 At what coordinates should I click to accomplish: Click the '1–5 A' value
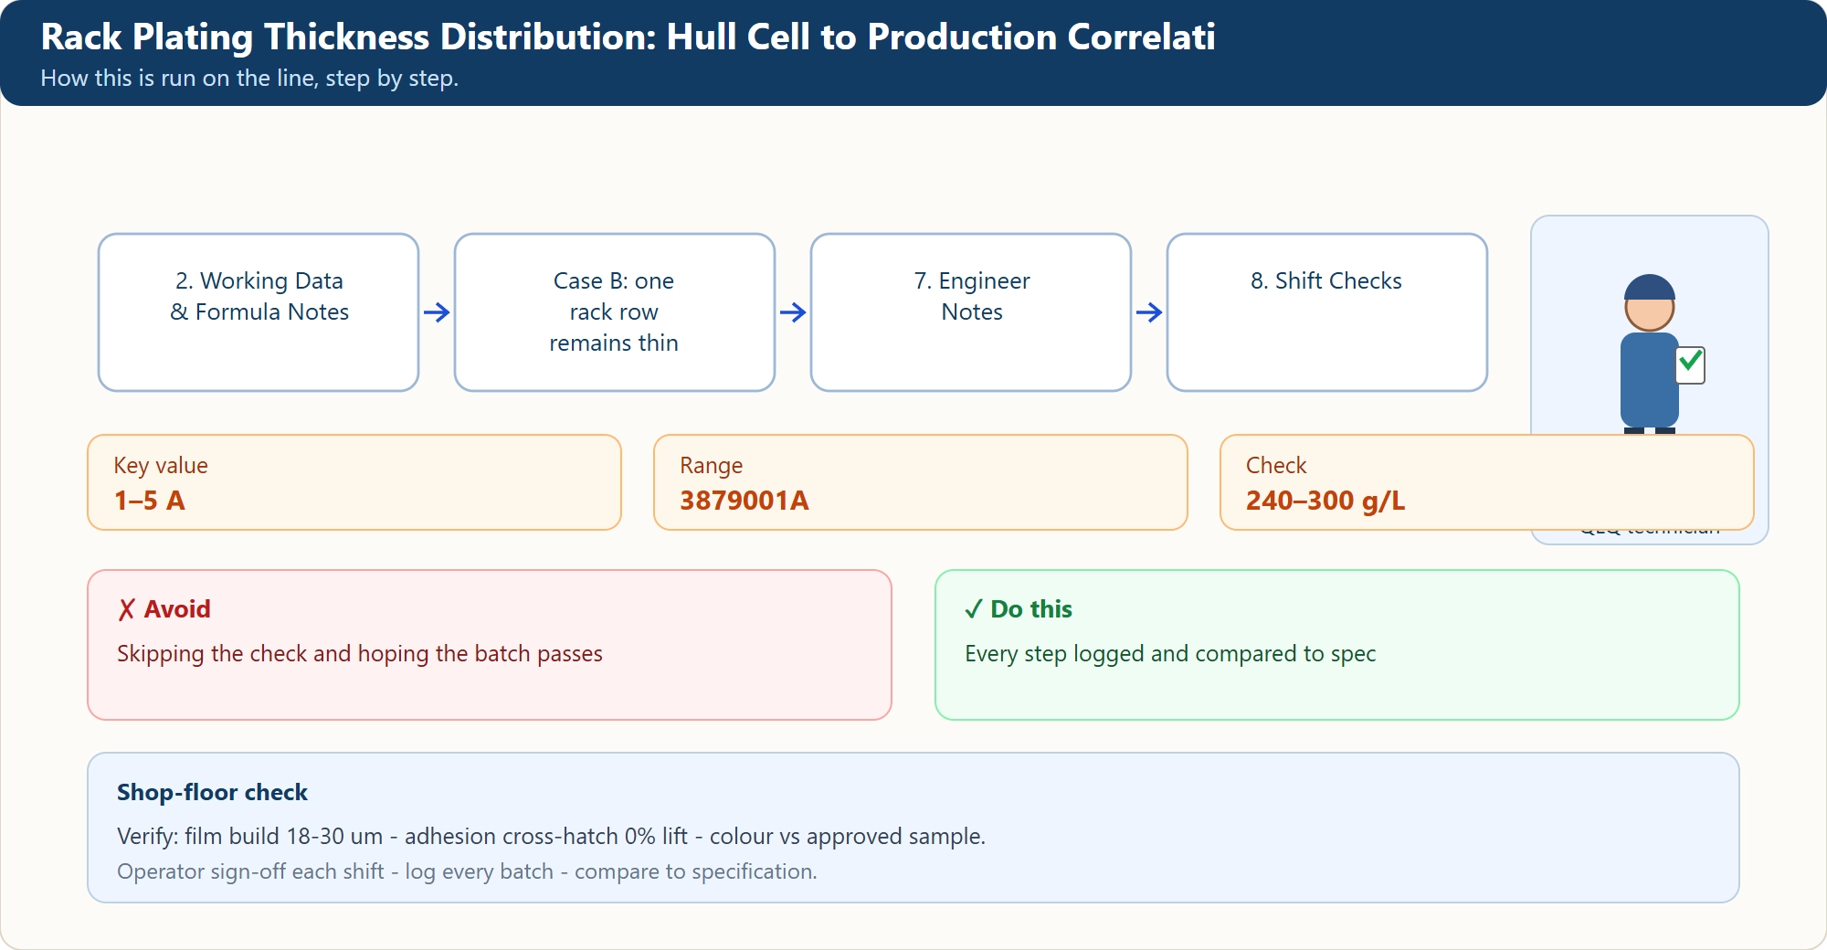point(150,501)
